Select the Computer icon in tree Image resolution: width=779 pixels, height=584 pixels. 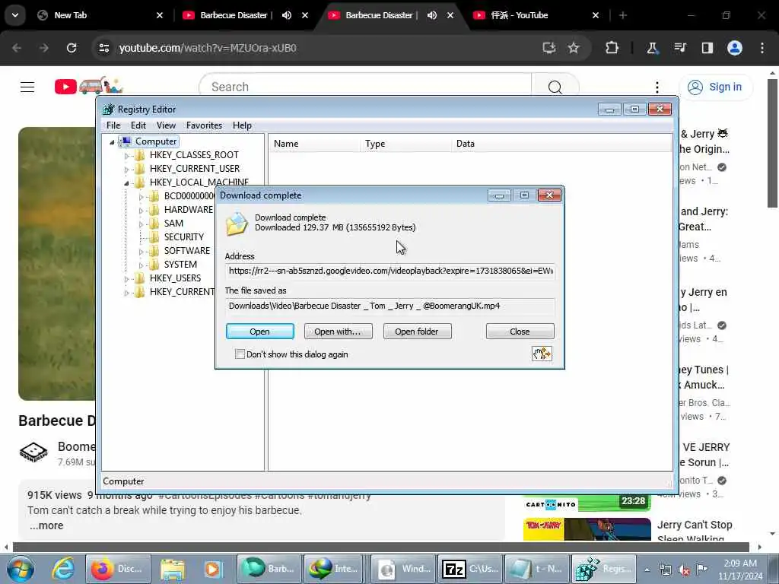pos(126,141)
